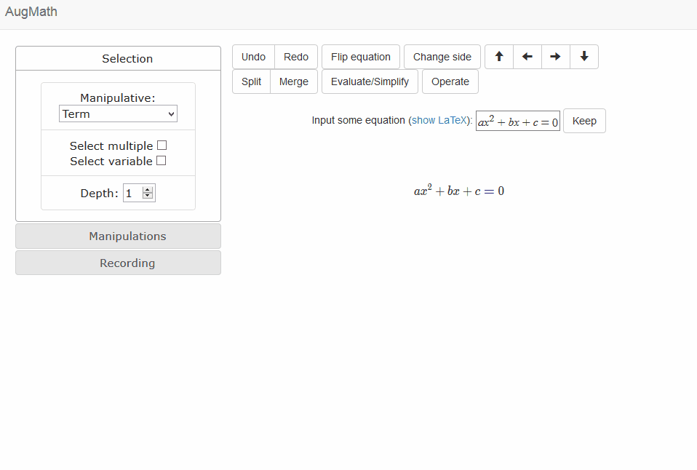Expand the Recording section
This screenshot has width=697, height=470.
coord(119,263)
